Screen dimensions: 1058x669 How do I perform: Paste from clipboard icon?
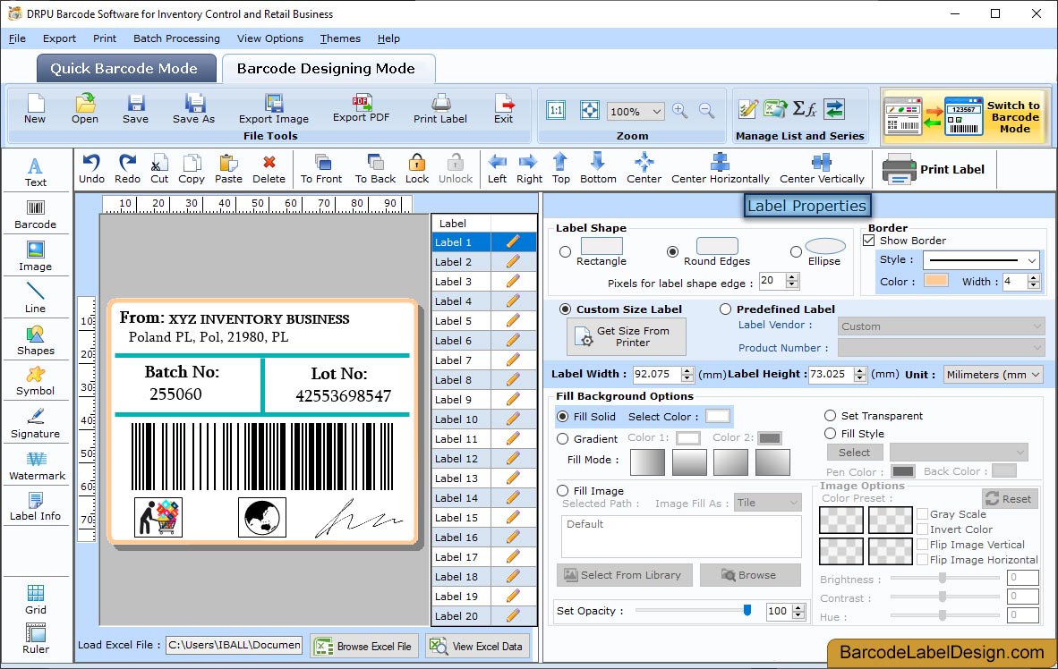pos(228,169)
